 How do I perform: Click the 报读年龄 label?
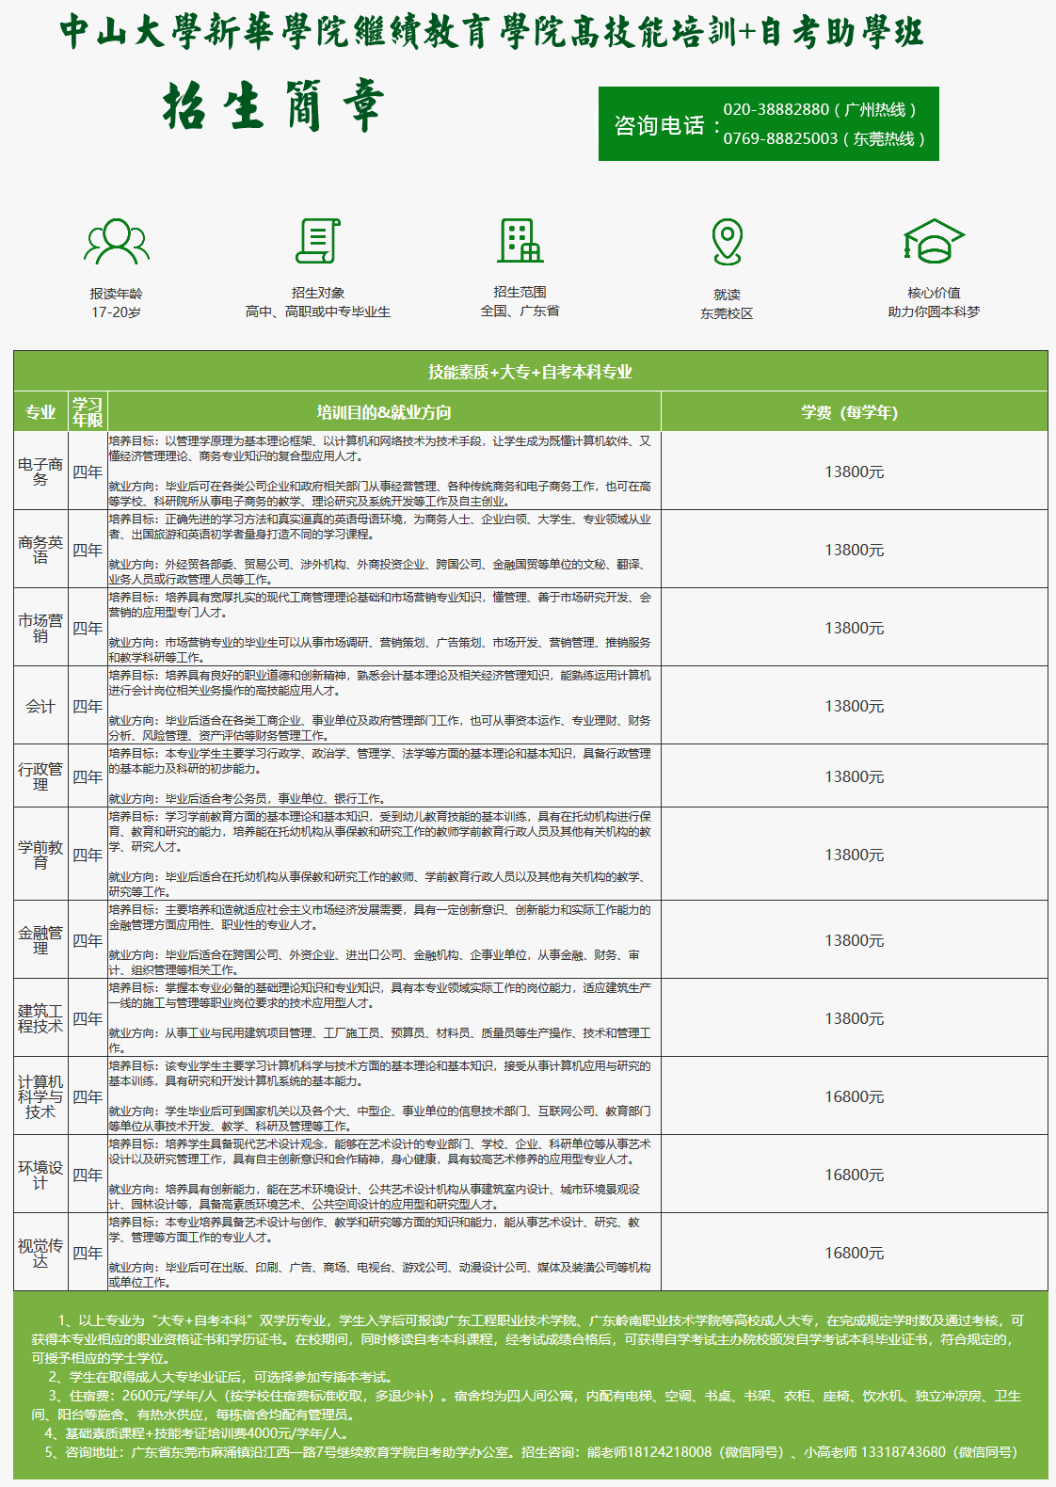click(117, 294)
